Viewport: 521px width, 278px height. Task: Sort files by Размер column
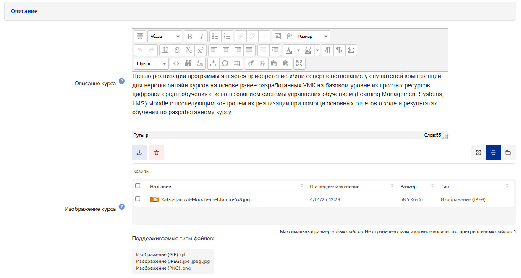click(x=408, y=186)
